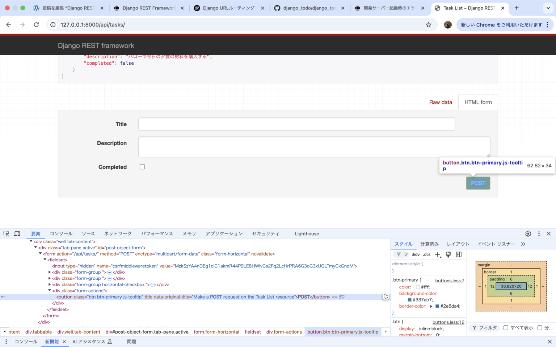Collapse the fieldset element node
The height and width of the screenshot is (347, 556).
(x=45, y=260)
